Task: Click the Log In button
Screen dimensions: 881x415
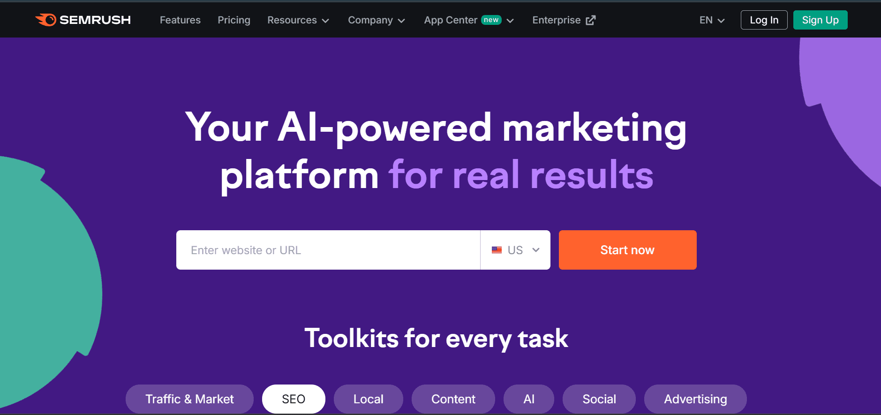Action: [x=763, y=20]
